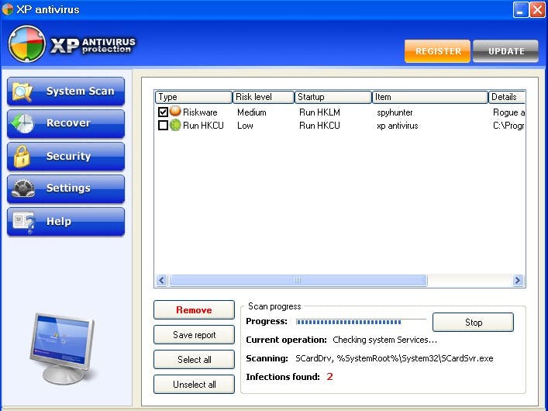
Task: Click the Help newspaper question icon
Action: [x=24, y=222]
